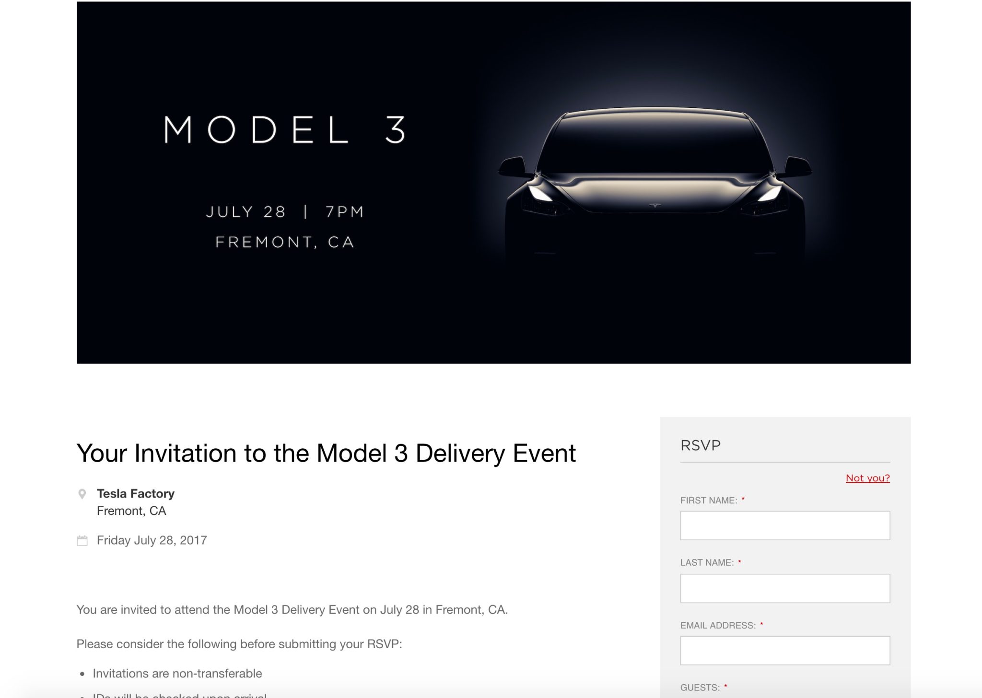
Task: Click the GUESTS field label
Action: click(x=700, y=688)
